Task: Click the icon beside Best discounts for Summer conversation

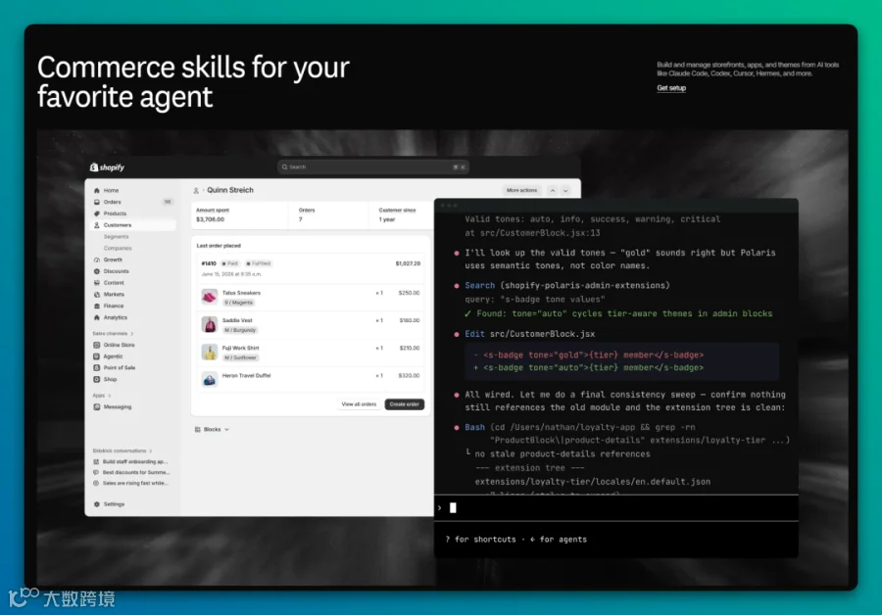Action: [96, 472]
